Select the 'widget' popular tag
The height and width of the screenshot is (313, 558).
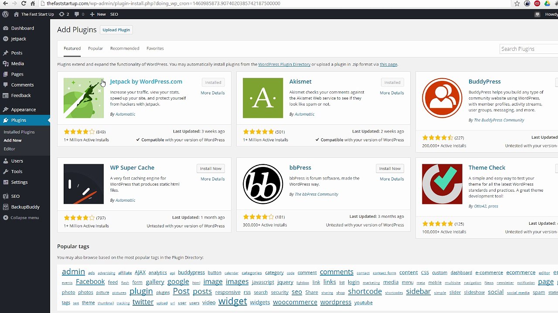[233, 301]
